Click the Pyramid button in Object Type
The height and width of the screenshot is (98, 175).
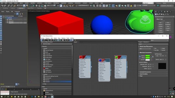pos(168,28)
